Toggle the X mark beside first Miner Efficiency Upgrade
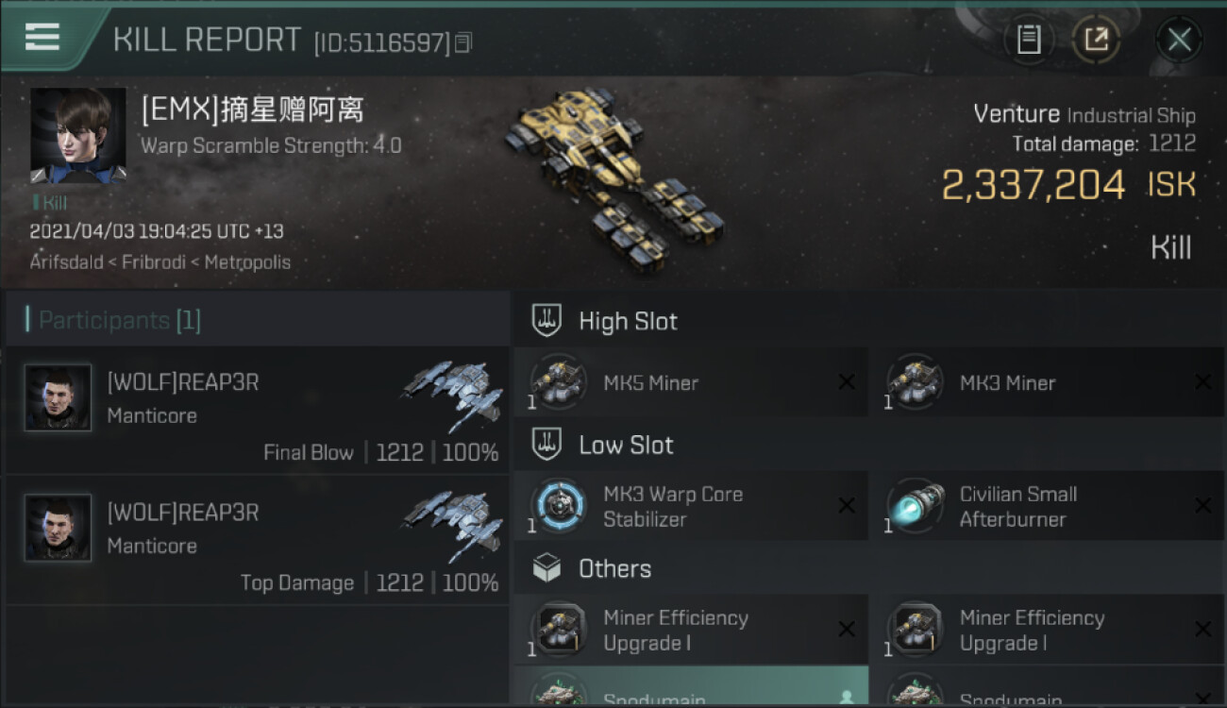 pyautogui.click(x=847, y=630)
